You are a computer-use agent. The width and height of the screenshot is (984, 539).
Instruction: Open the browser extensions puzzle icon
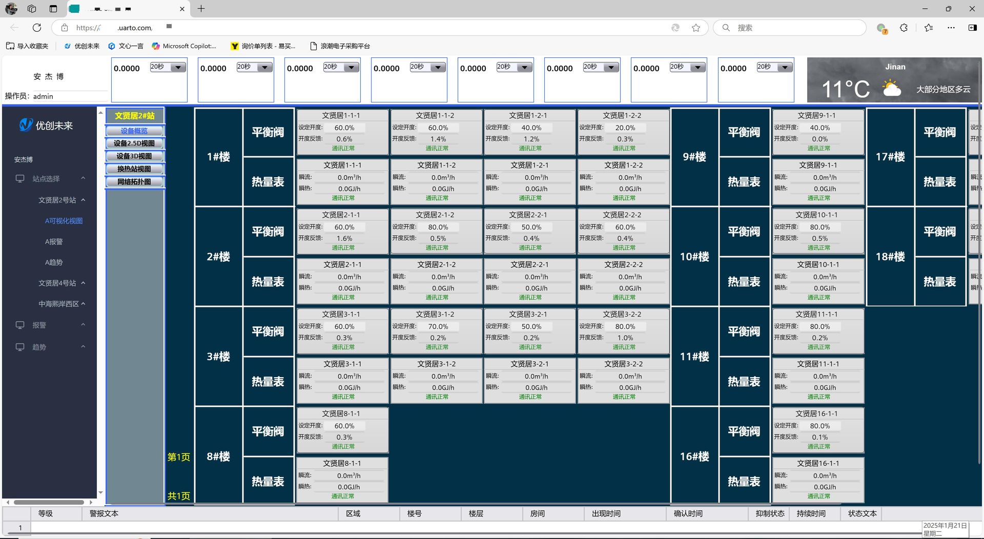(x=904, y=28)
